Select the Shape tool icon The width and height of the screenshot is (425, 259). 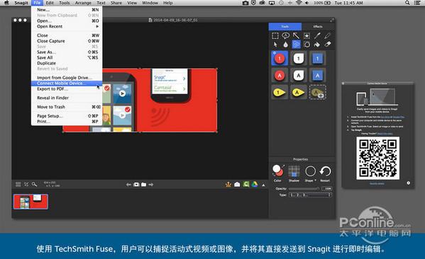click(307, 45)
